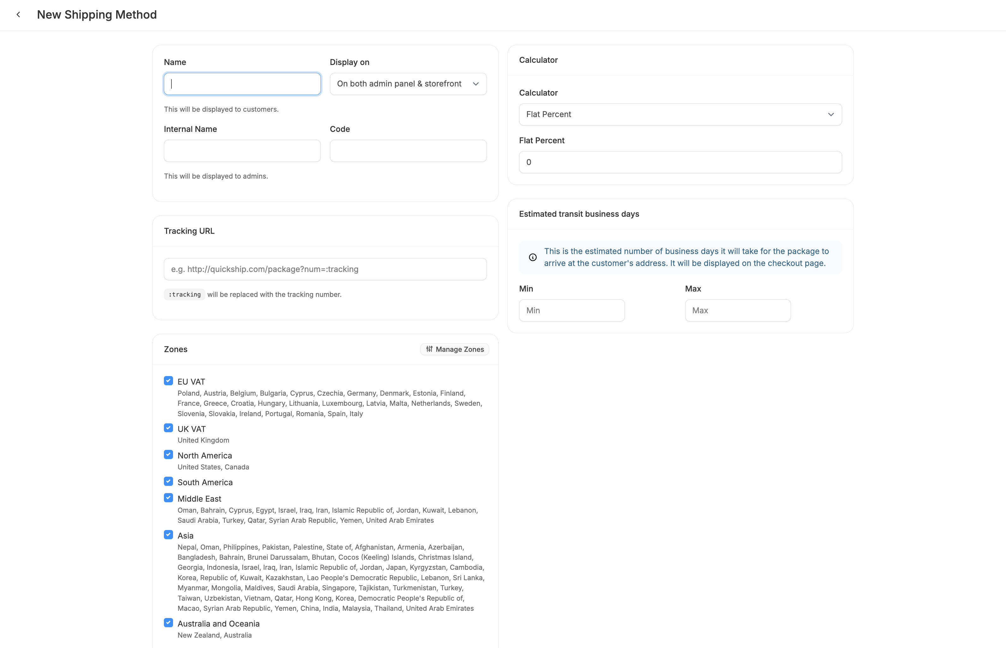
Task: Click the ':tracking' code tag
Action: pos(184,295)
